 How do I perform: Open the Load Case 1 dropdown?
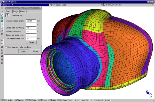coord(50,5)
